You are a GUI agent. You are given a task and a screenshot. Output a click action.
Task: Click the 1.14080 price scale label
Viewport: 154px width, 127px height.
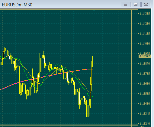click(145, 44)
